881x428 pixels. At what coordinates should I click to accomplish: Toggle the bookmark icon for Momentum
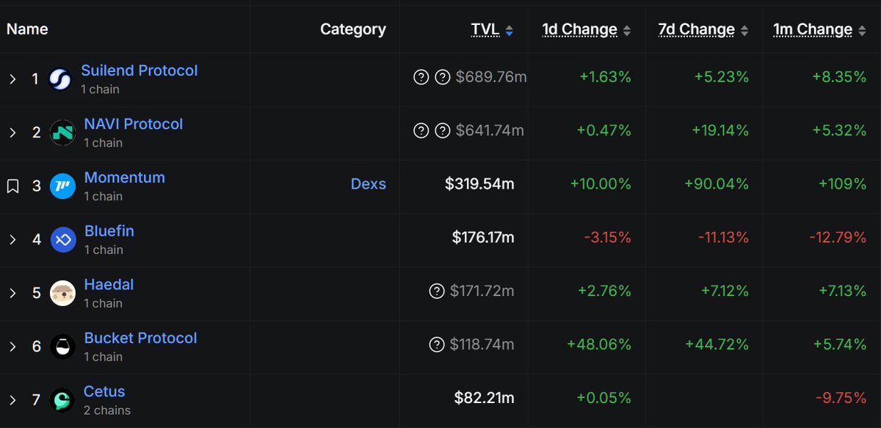coord(12,186)
